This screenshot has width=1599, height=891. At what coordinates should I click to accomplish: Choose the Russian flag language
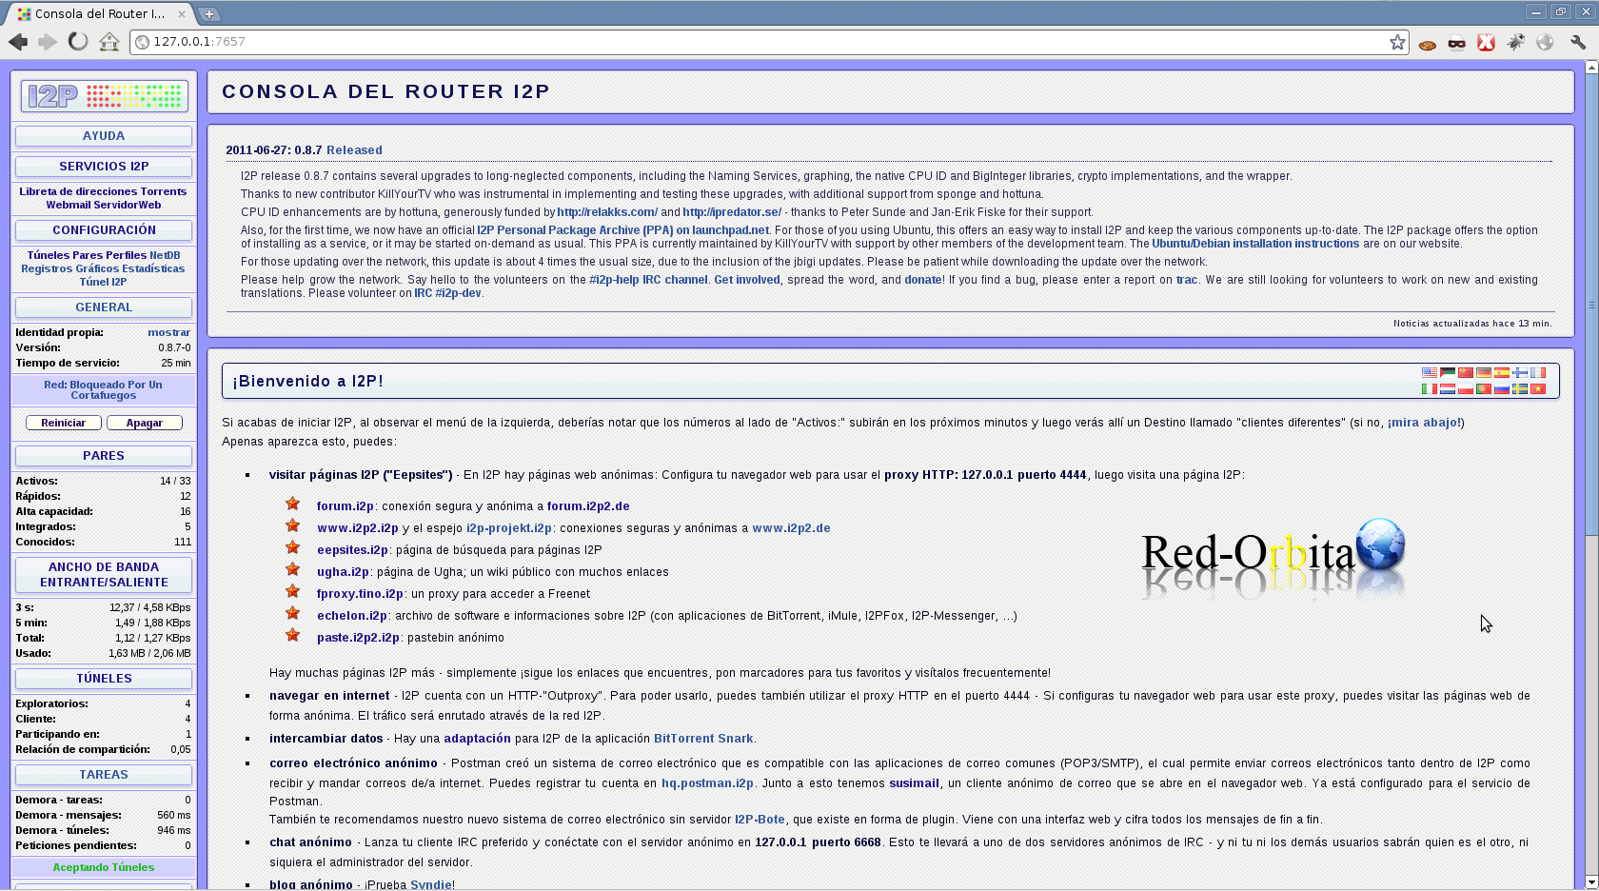click(1502, 388)
